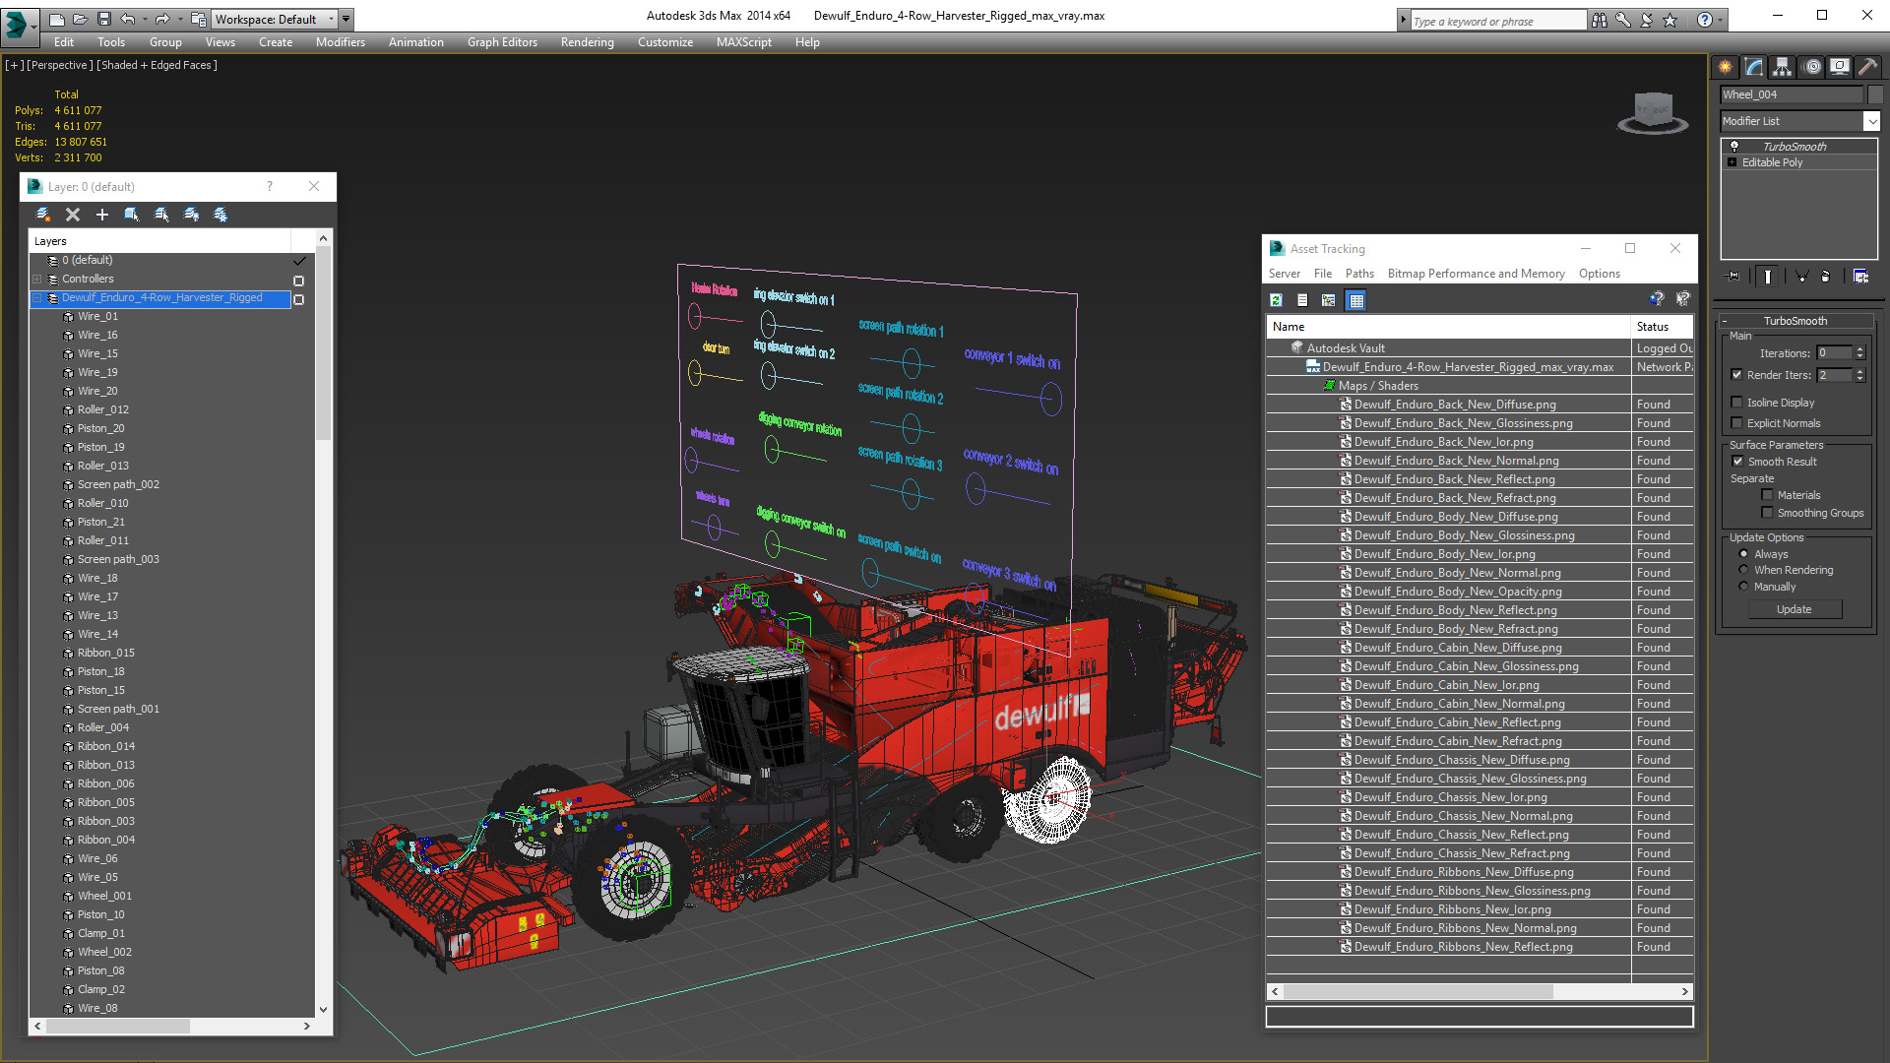
Task: Click the Redo arrow icon
Action: pyautogui.click(x=161, y=19)
